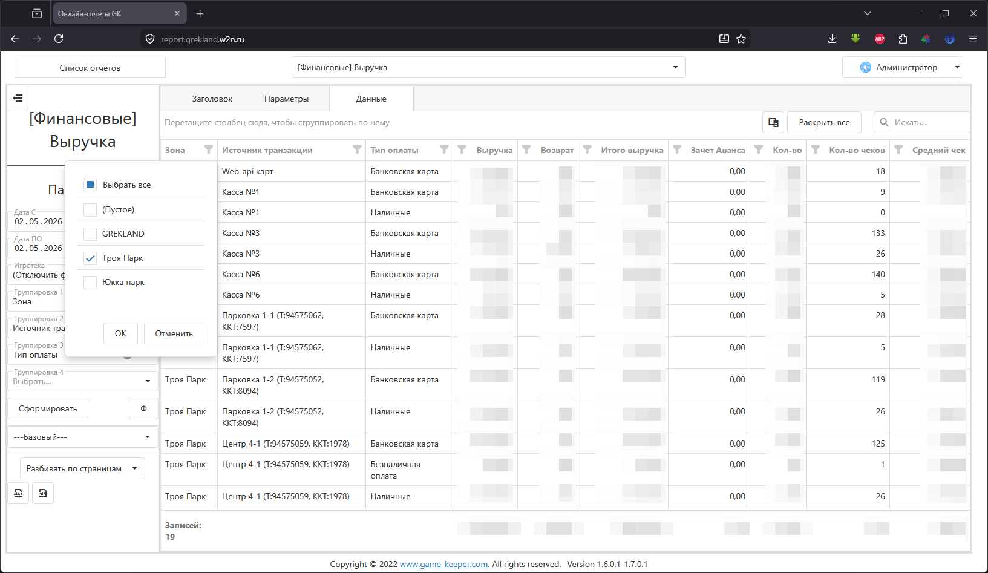The height and width of the screenshot is (573, 988).
Task: Sort by the Кол-во чеков column header
Action: (857, 150)
